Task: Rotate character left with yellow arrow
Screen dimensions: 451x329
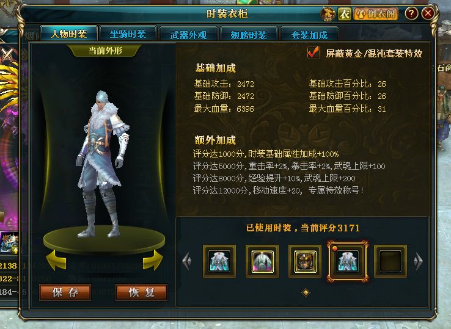Action: 56,260
